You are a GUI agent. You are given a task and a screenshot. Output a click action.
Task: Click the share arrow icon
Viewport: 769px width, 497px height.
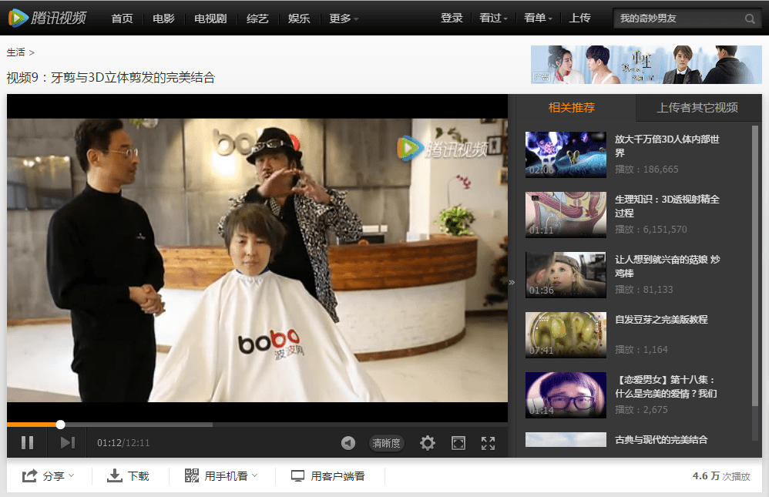29,475
